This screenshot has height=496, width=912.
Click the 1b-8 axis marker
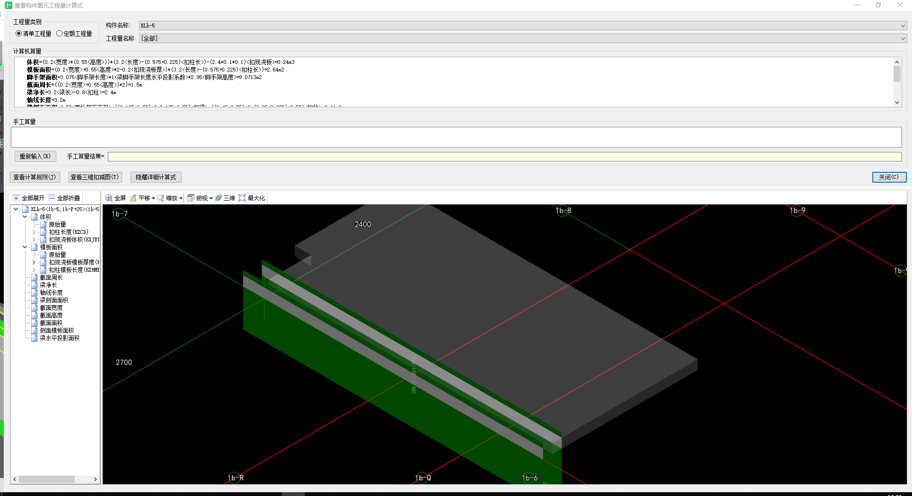click(563, 211)
